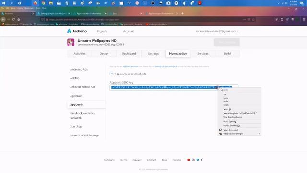Choose Search Google for selected text
This screenshot has height=173, width=307.
pos(239,113)
